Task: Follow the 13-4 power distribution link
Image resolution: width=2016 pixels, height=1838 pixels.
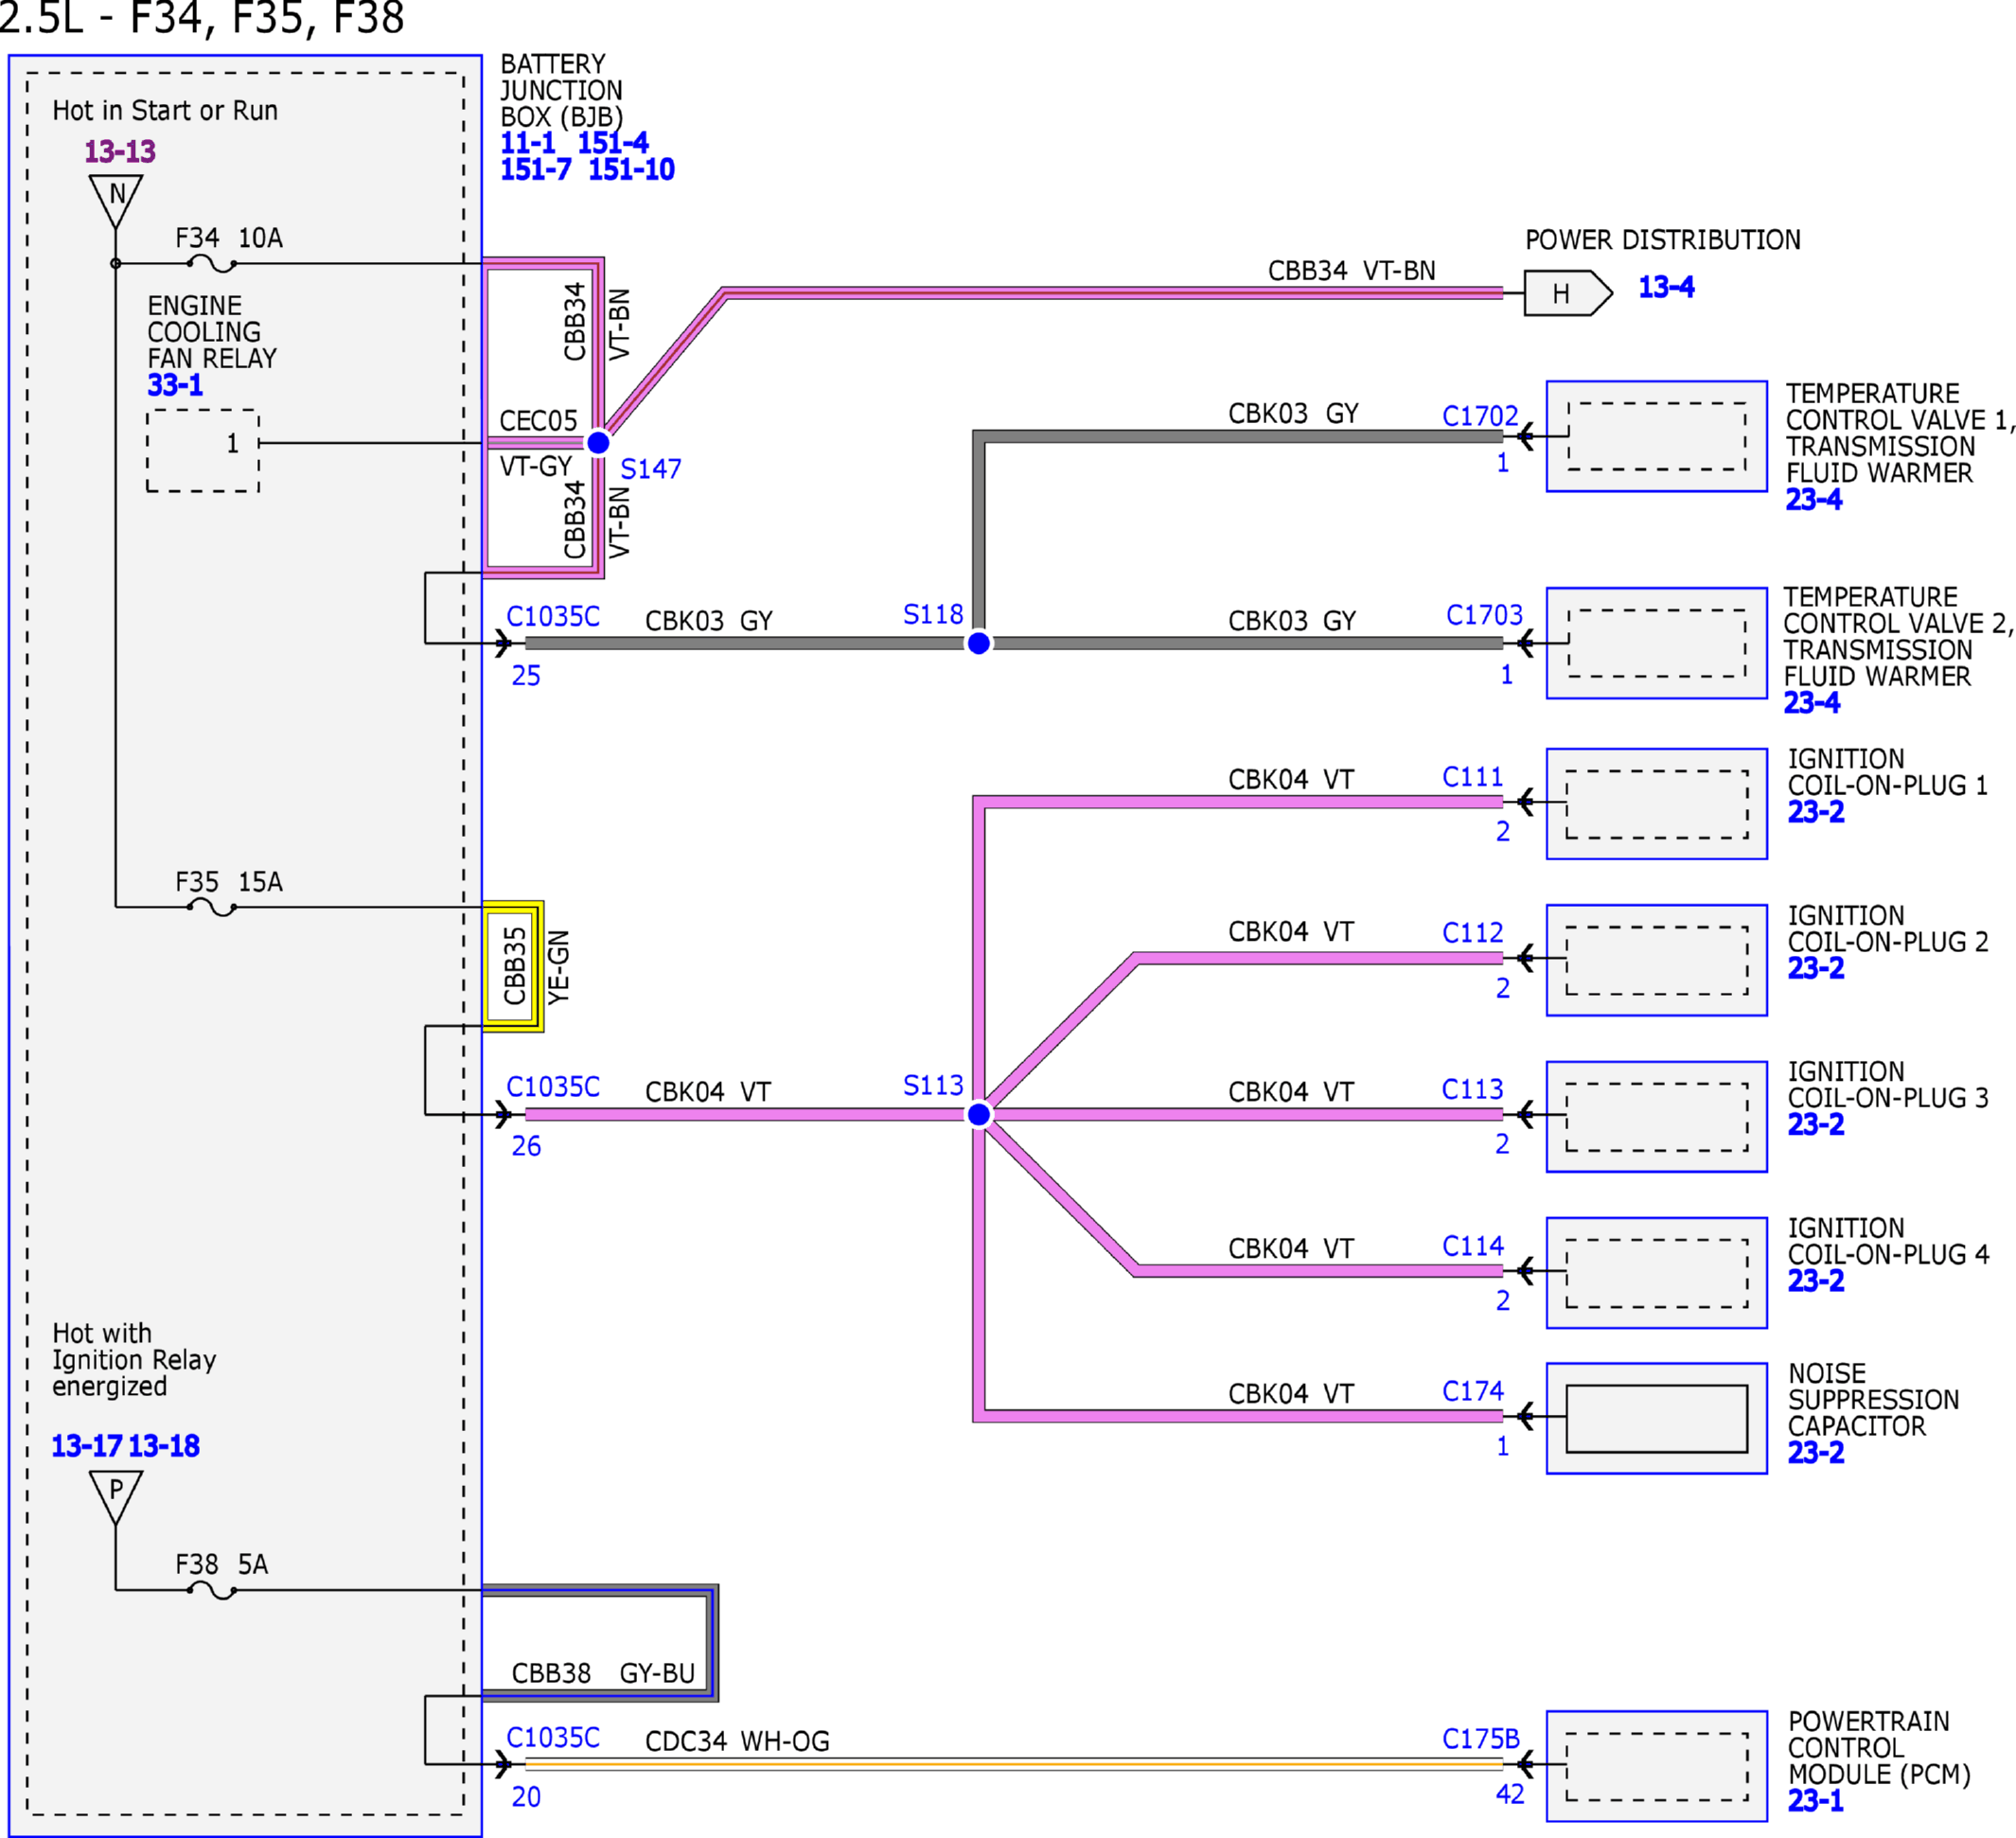Action: tap(1666, 287)
